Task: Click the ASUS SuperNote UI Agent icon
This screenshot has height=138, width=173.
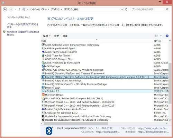Action: coord(43,48)
